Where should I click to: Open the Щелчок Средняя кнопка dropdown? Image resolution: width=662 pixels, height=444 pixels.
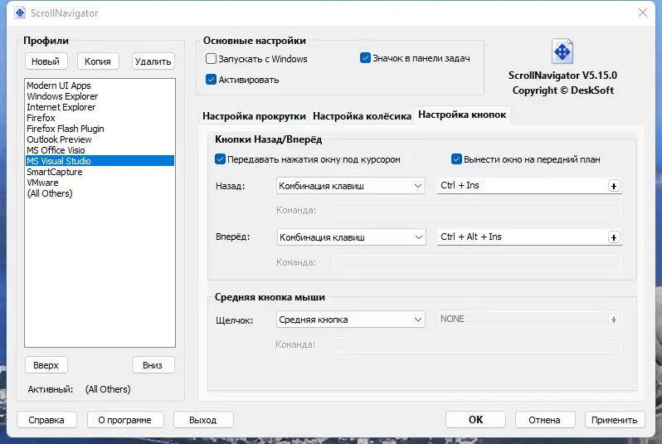tap(350, 320)
